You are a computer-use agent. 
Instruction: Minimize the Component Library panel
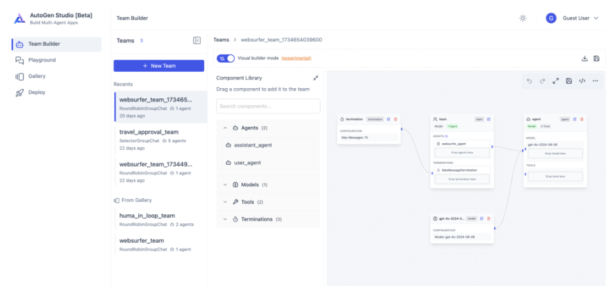tap(315, 78)
